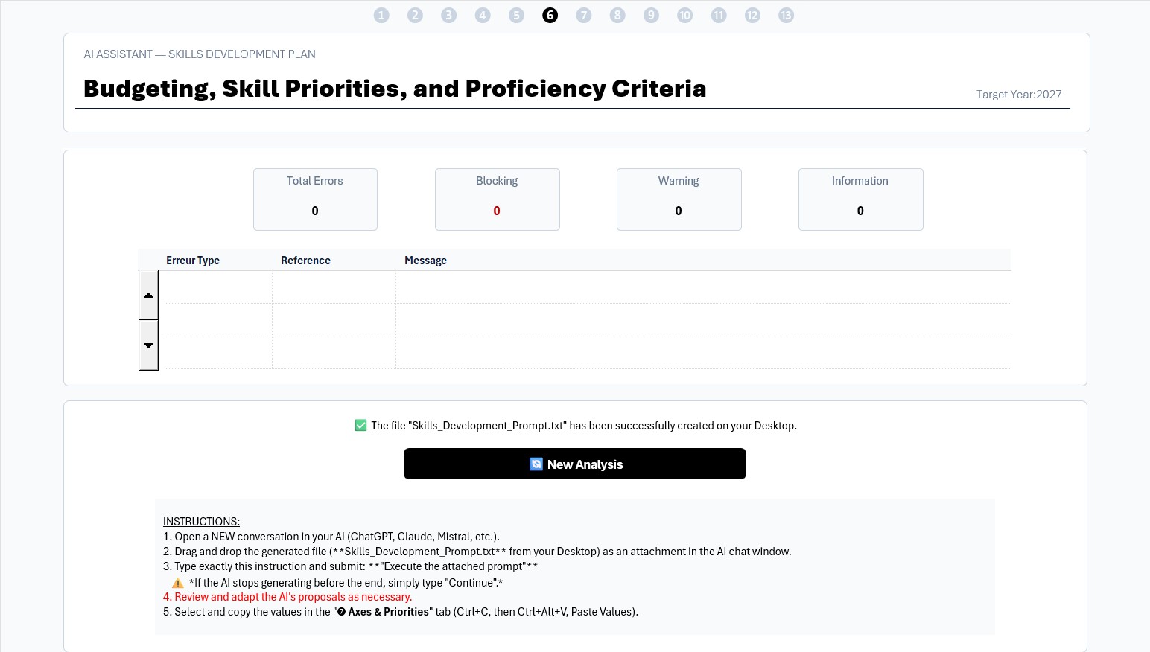Click the 'Budgeting, Skill Priorities' page title

click(395, 89)
